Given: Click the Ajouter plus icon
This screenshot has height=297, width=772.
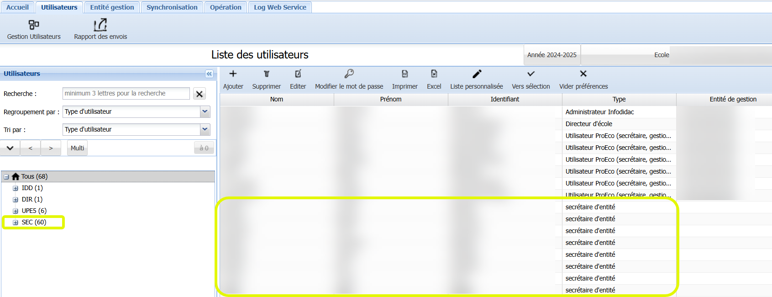Looking at the screenshot, I should pyautogui.click(x=233, y=74).
